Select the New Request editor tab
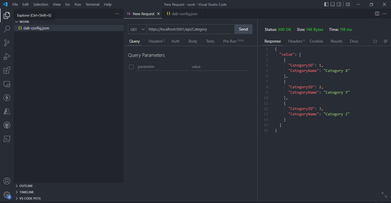 pos(143,14)
